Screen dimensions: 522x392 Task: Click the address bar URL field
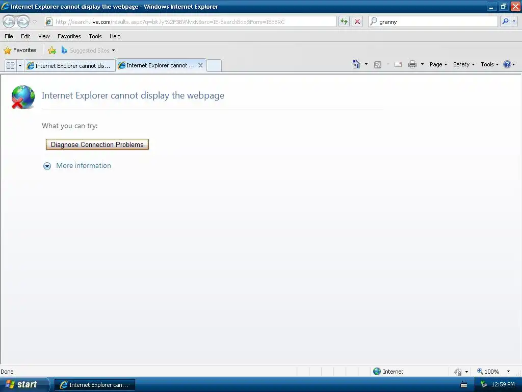coord(190,21)
